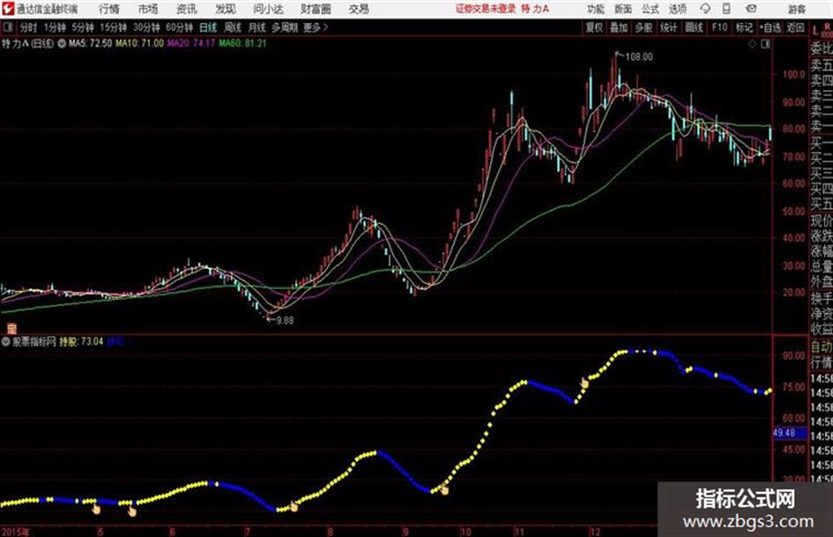833x537 pixels.
Task: Click the MA60: 81.21 label
Action: (242, 43)
